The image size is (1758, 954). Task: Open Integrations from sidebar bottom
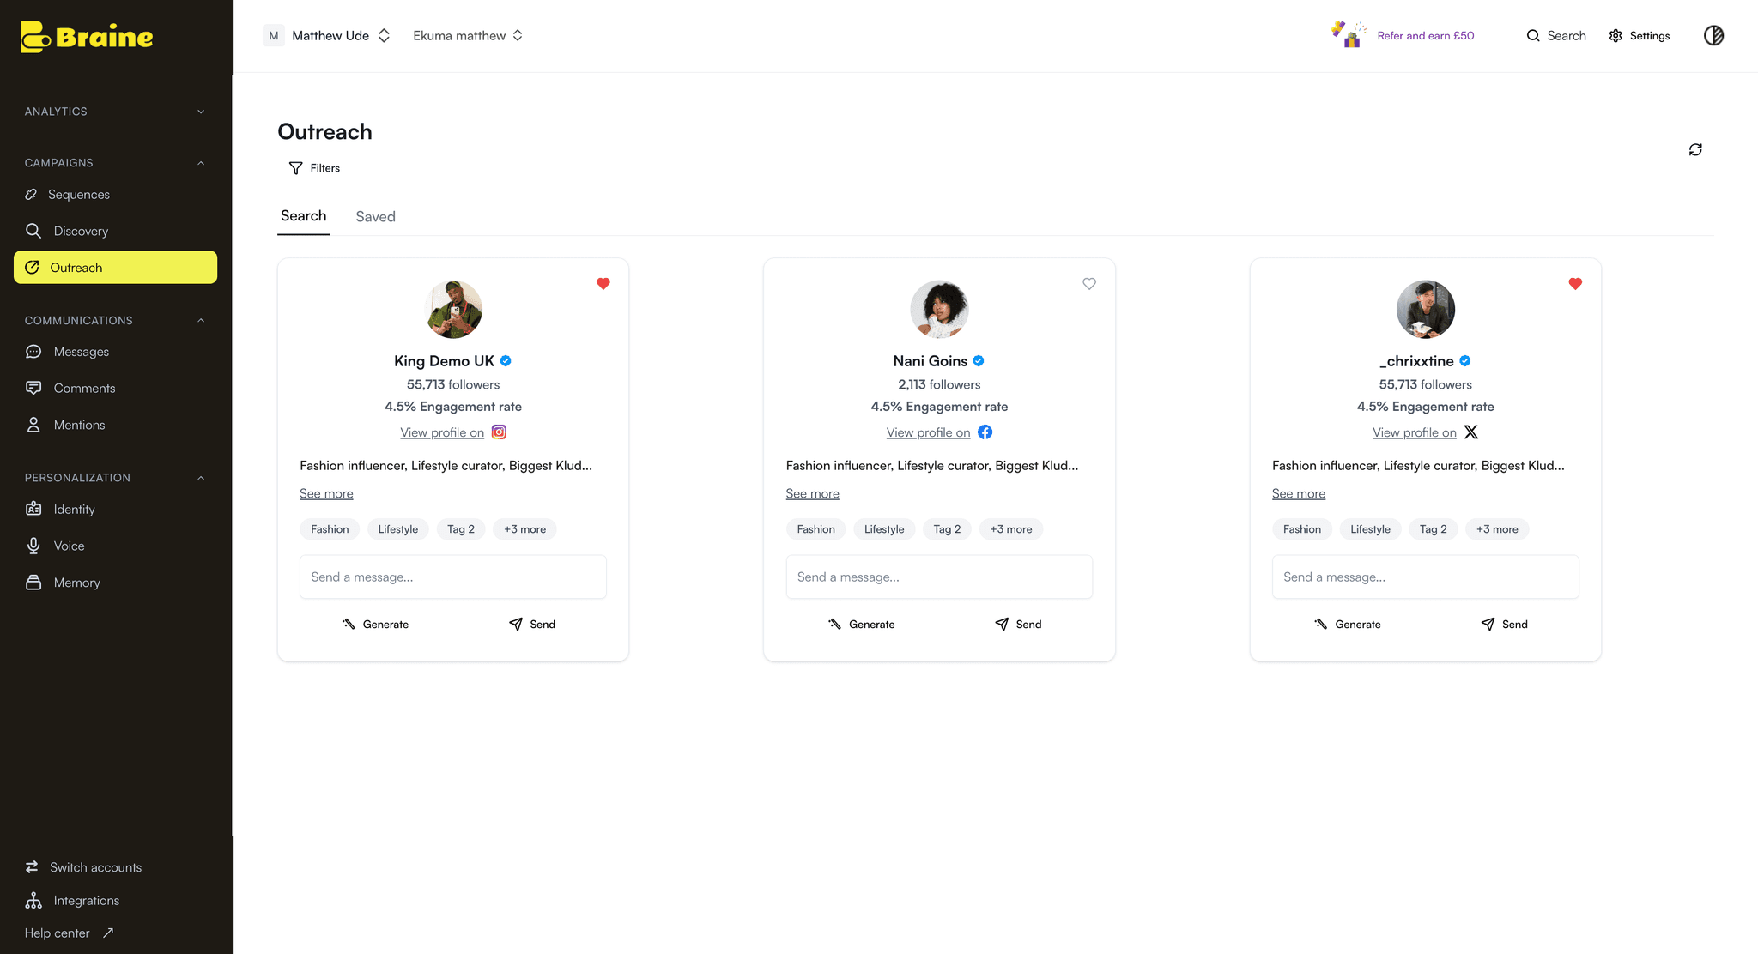pyautogui.click(x=86, y=900)
